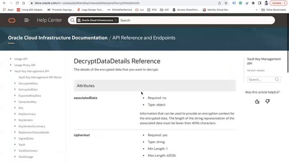Expand the ExportedKeyData tree item

point(15,95)
